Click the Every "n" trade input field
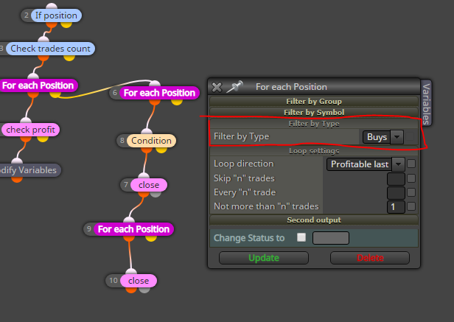This screenshot has width=454, height=322. (x=396, y=193)
